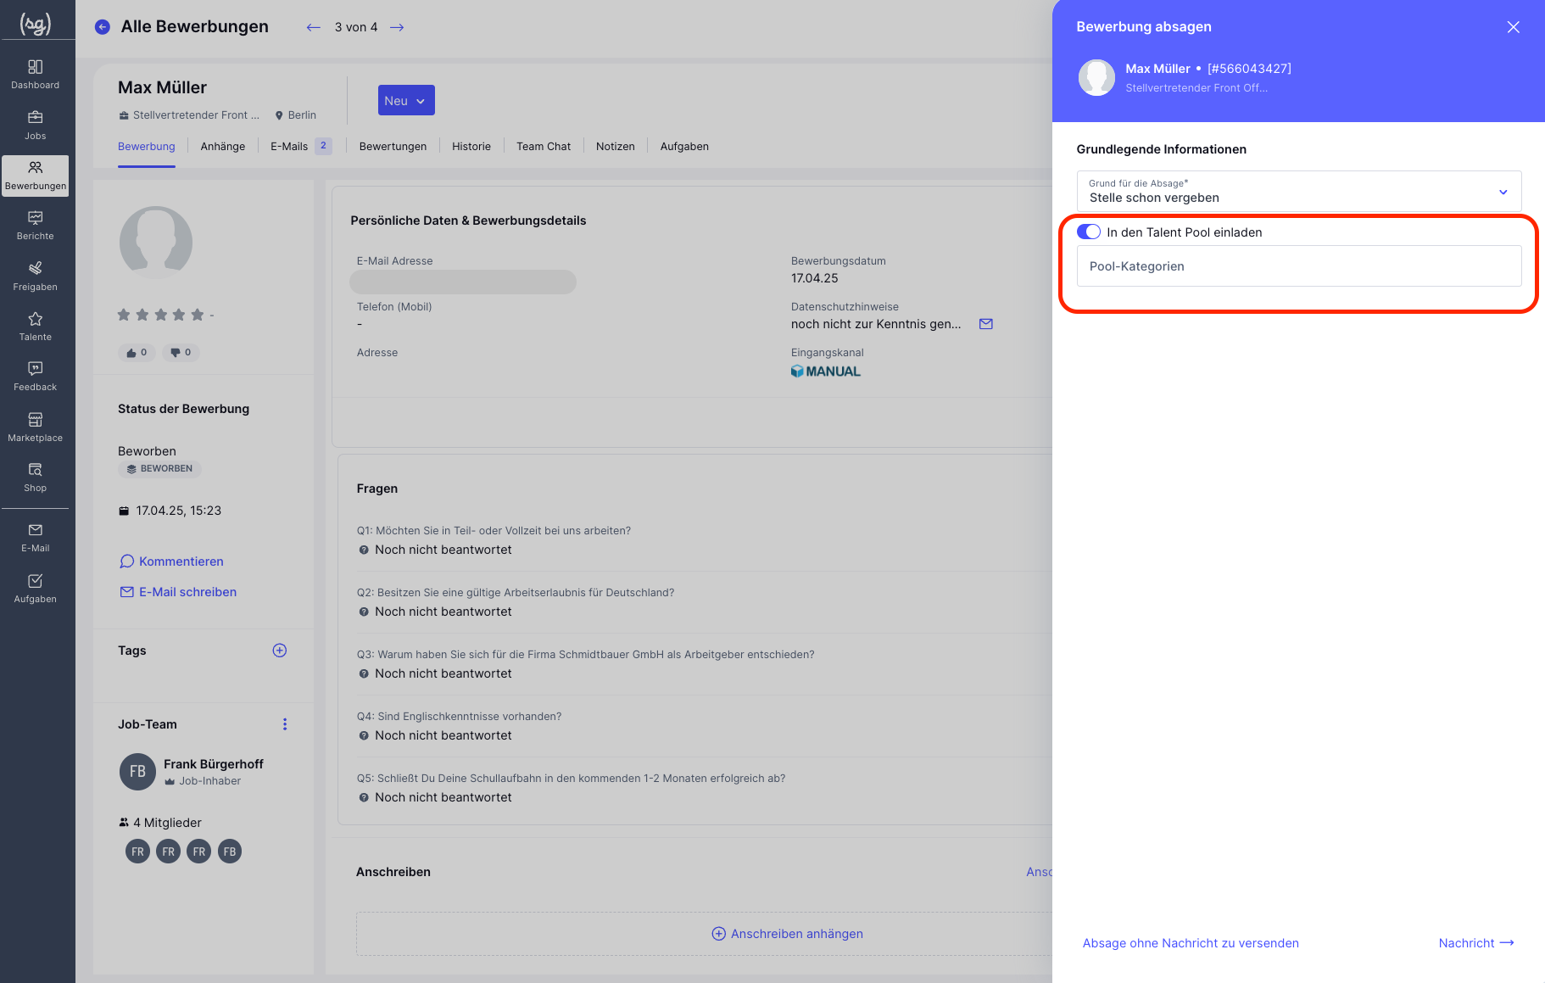Click the thumbs-down rating counter
This screenshot has width=1545, height=983.
[181, 352]
